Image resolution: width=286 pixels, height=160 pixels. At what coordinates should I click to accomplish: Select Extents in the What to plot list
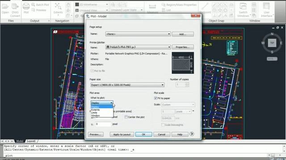pyautogui.click(x=102, y=110)
